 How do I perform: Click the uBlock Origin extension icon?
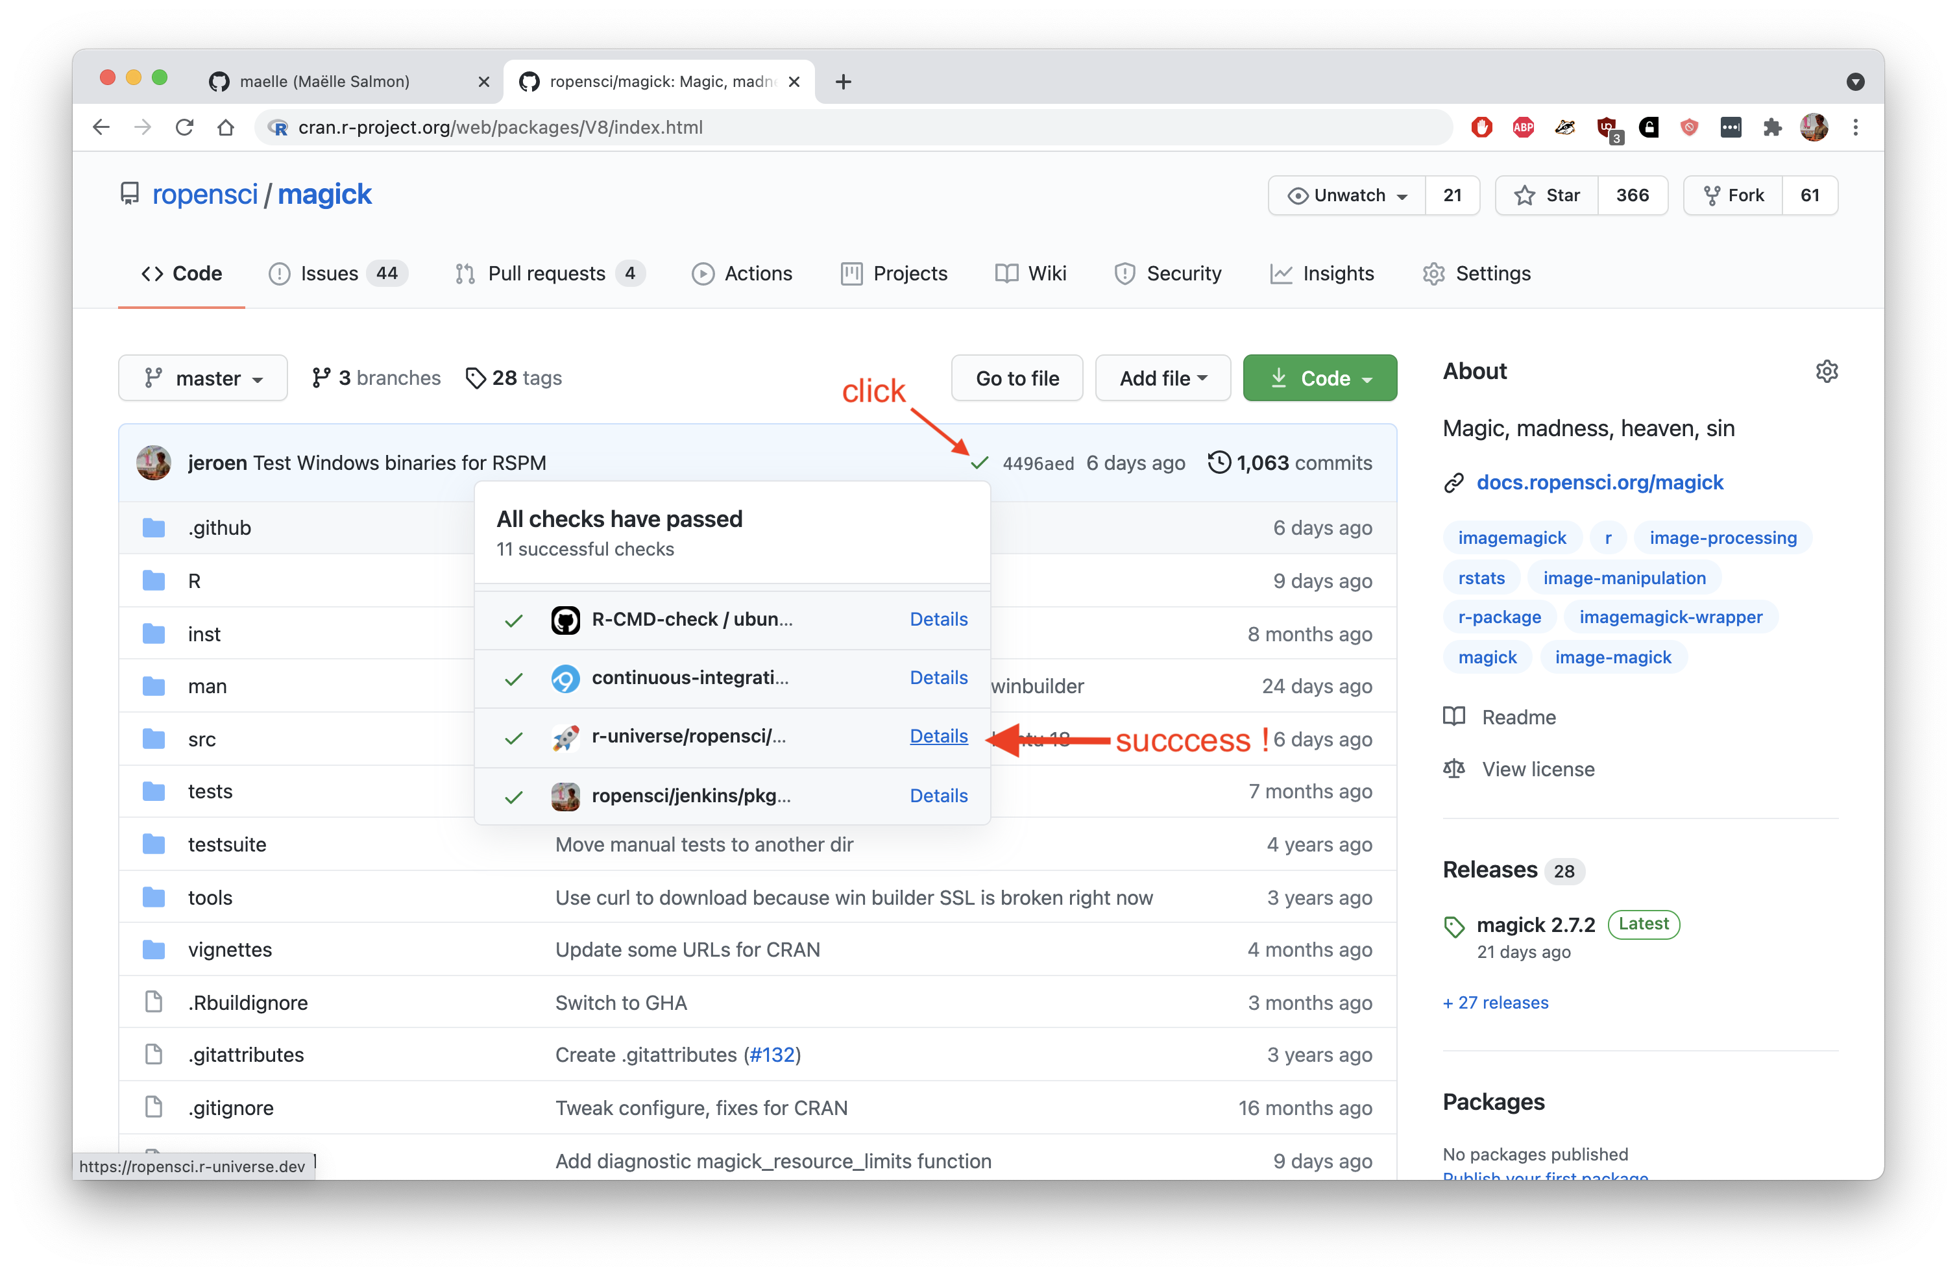click(x=1609, y=127)
